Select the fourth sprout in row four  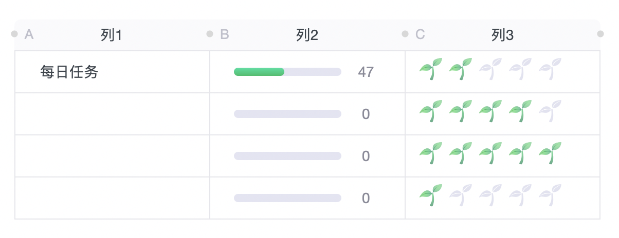pos(520,195)
